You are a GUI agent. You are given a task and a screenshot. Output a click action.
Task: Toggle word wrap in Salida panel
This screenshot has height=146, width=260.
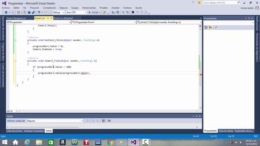109,121
